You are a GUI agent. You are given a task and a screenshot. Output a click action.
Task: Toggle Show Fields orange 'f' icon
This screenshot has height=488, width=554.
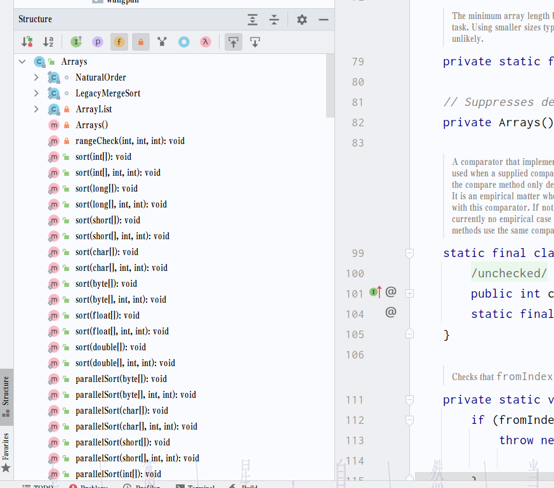tap(119, 42)
